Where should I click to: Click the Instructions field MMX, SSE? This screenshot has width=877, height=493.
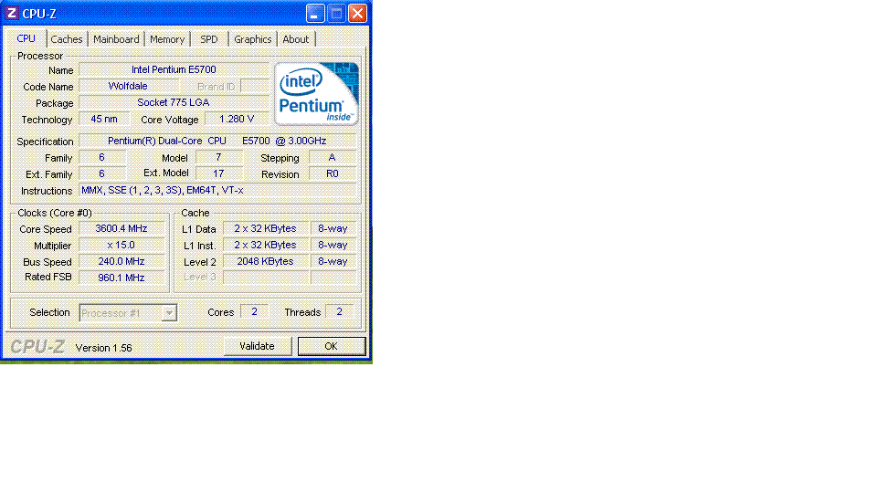coord(217,190)
